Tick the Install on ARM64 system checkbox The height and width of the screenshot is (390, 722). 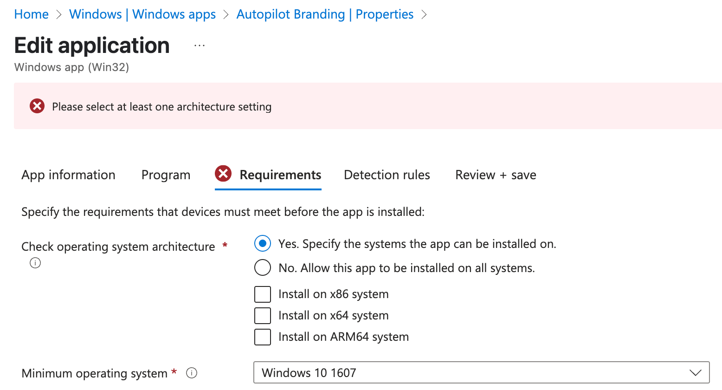coord(263,337)
